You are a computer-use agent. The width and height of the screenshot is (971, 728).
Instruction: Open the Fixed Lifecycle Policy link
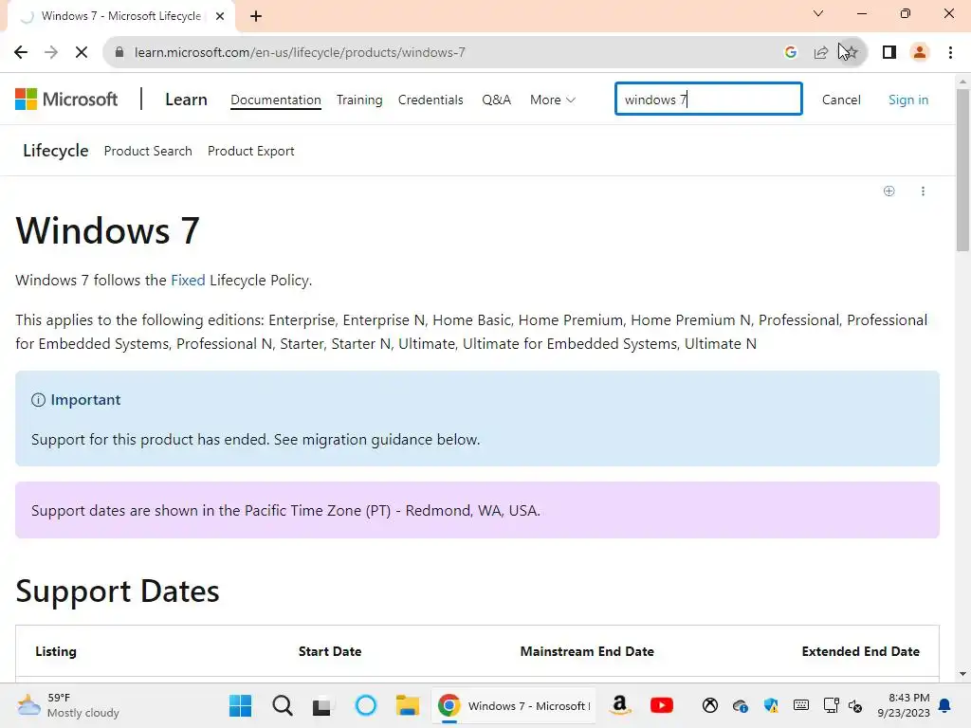[188, 281]
